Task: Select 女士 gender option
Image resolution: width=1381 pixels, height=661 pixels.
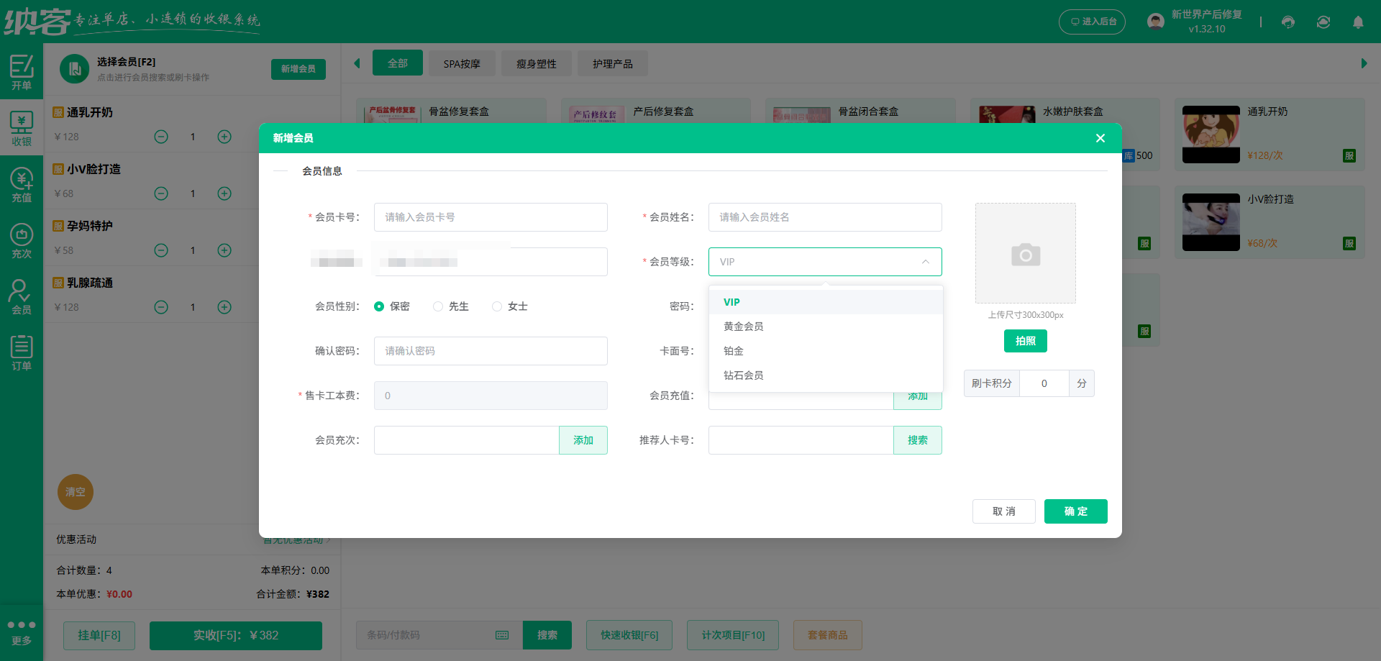Action: coord(496,306)
